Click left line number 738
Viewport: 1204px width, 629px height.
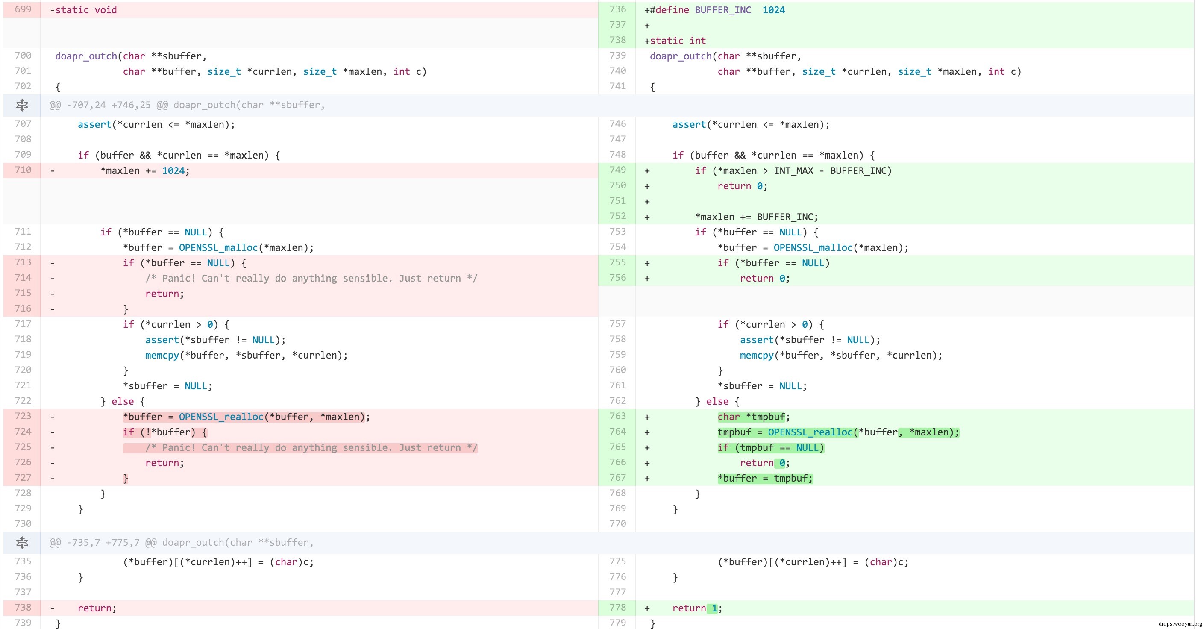tap(23, 608)
